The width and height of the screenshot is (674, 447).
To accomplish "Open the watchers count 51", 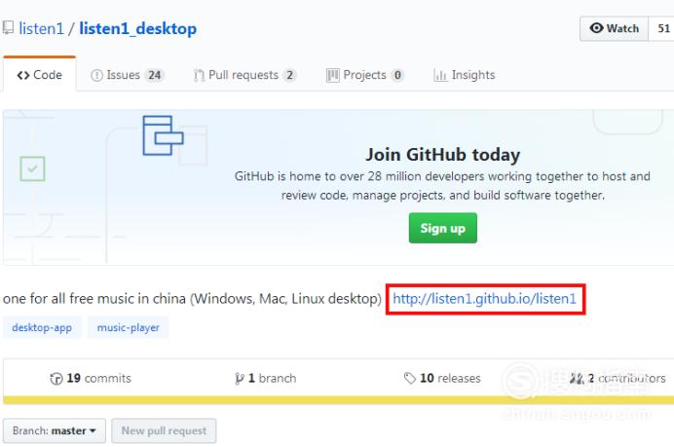I will tap(663, 28).
